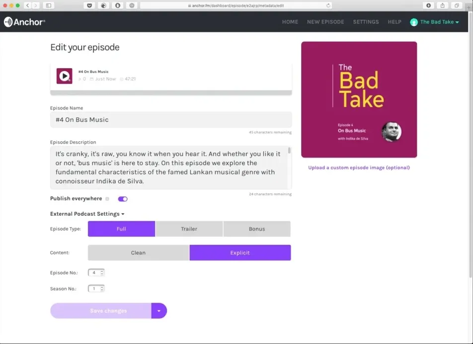Open NEW EPISODE page
The image size is (473, 344).
[325, 22]
